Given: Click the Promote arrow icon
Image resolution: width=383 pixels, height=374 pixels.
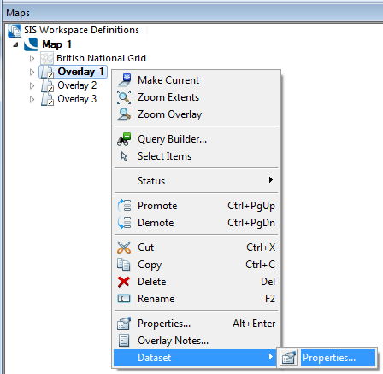Looking at the screenshot, I should [124, 206].
